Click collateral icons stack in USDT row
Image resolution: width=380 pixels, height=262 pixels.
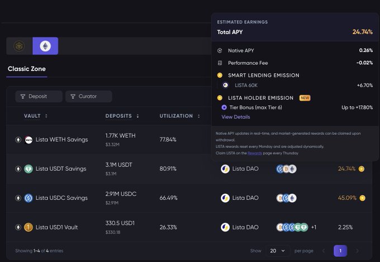click(286, 169)
